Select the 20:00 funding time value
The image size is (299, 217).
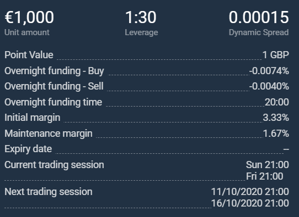click(x=277, y=102)
